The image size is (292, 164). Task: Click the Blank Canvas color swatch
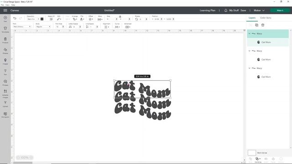[252, 153]
